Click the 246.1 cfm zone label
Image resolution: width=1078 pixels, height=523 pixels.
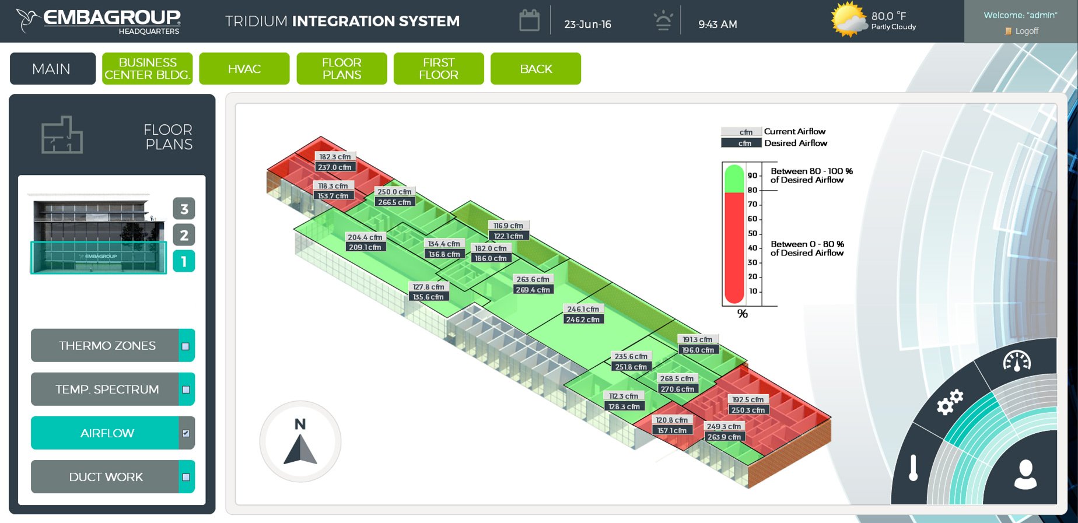[583, 309]
